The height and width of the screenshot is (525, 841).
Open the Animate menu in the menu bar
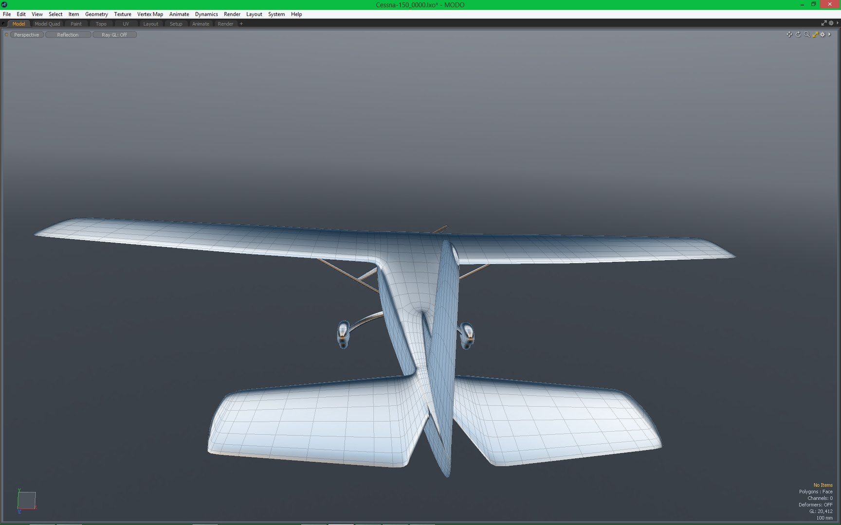point(179,14)
